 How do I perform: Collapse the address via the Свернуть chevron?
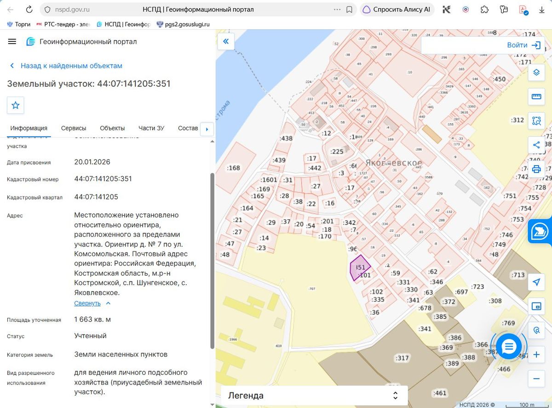point(108,303)
